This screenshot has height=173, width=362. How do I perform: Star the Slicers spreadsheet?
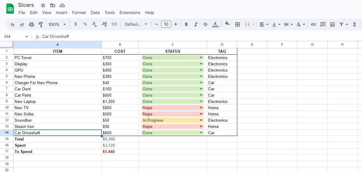point(43,5)
